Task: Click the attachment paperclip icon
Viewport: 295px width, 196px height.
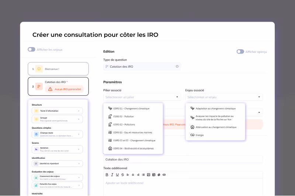Action: pos(159,175)
